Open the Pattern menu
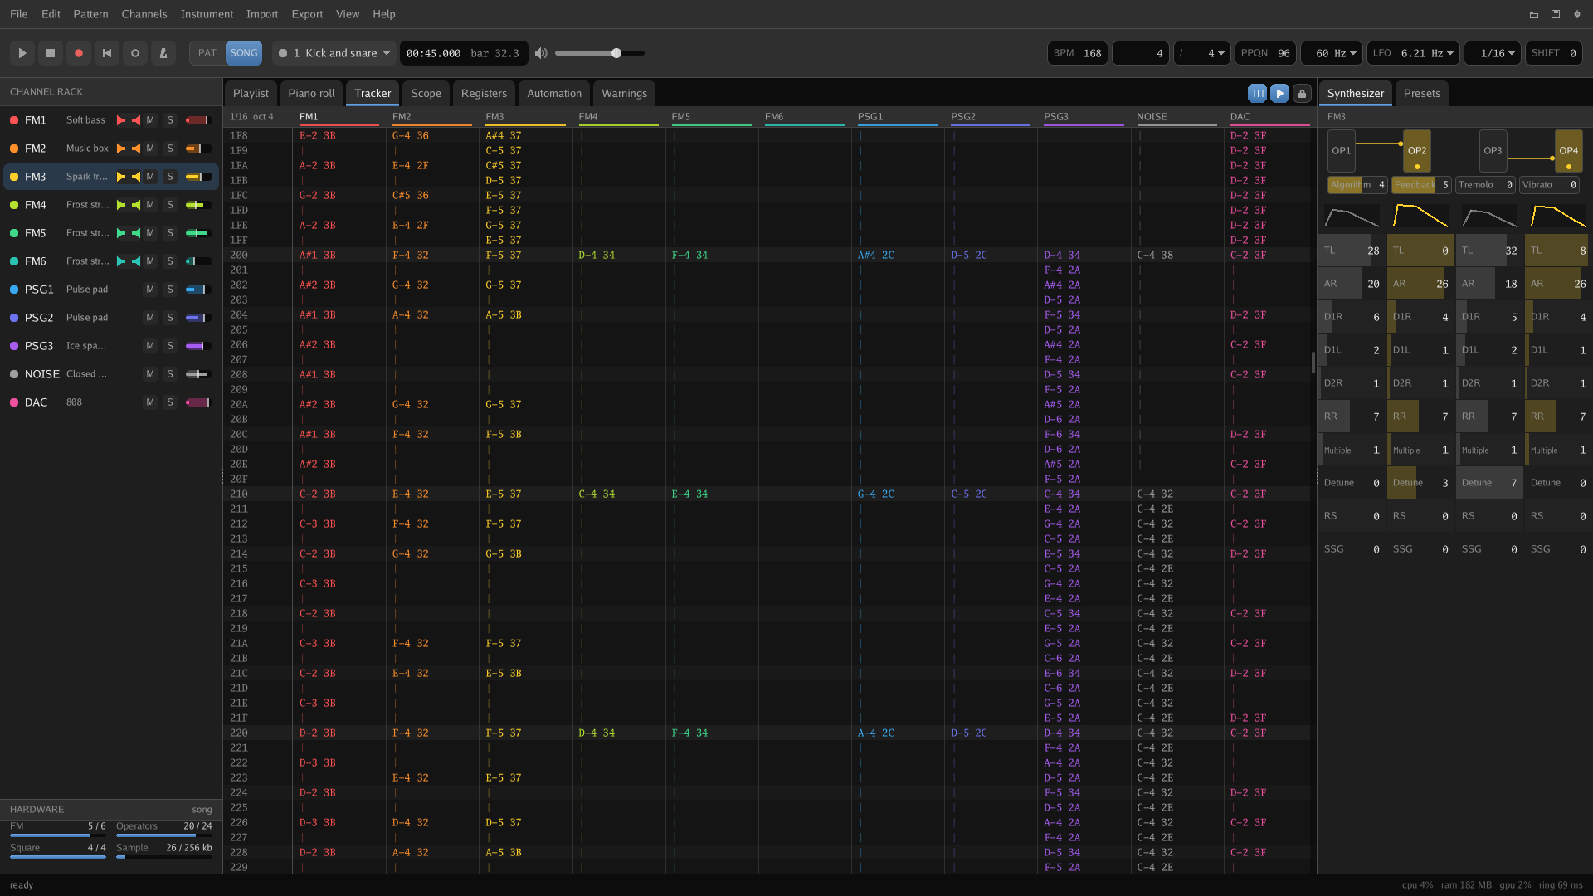Image resolution: width=1593 pixels, height=896 pixels. point(90,14)
